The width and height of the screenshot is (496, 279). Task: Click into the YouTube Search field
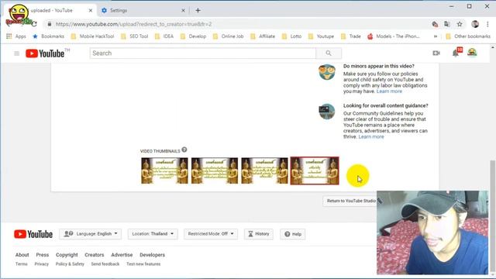coord(203,53)
